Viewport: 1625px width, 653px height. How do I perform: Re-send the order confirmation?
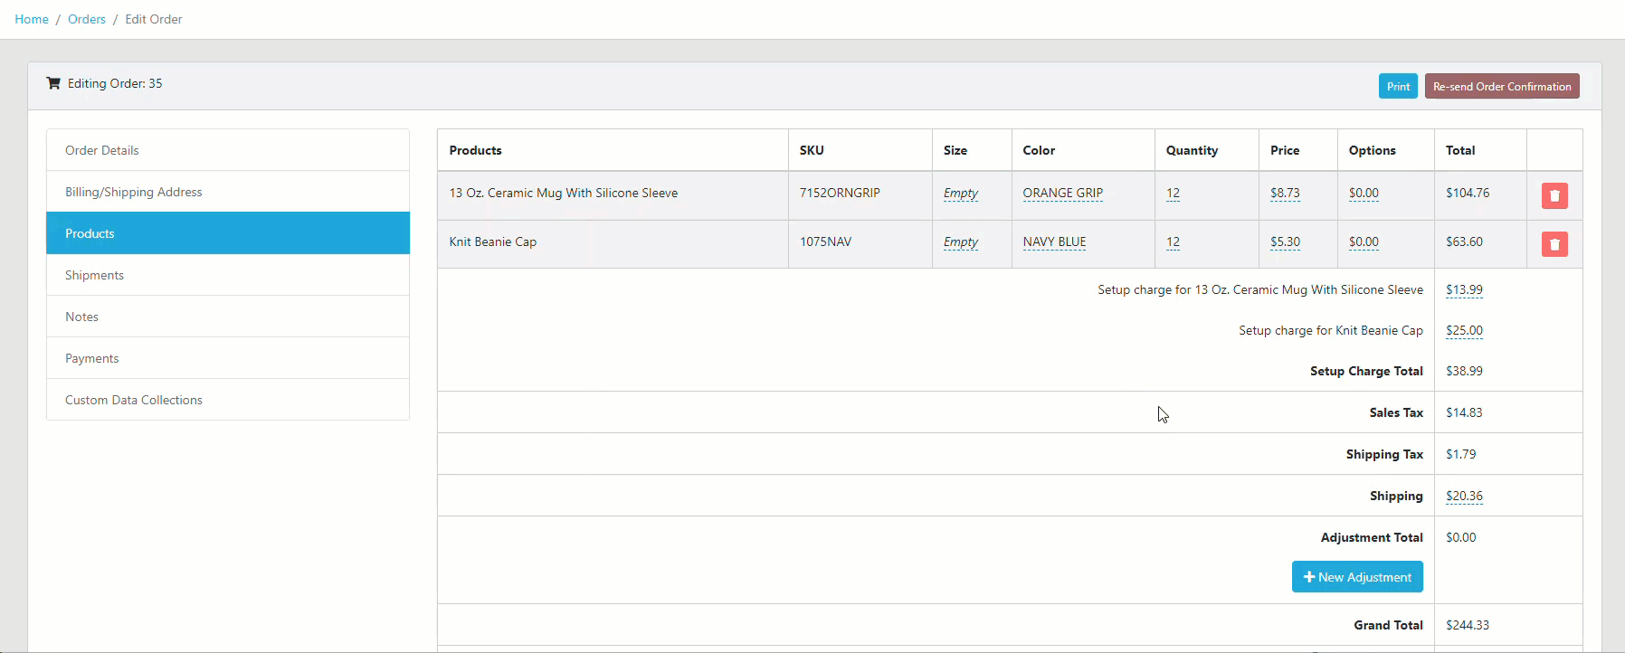pyautogui.click(x=1501, y=87)
